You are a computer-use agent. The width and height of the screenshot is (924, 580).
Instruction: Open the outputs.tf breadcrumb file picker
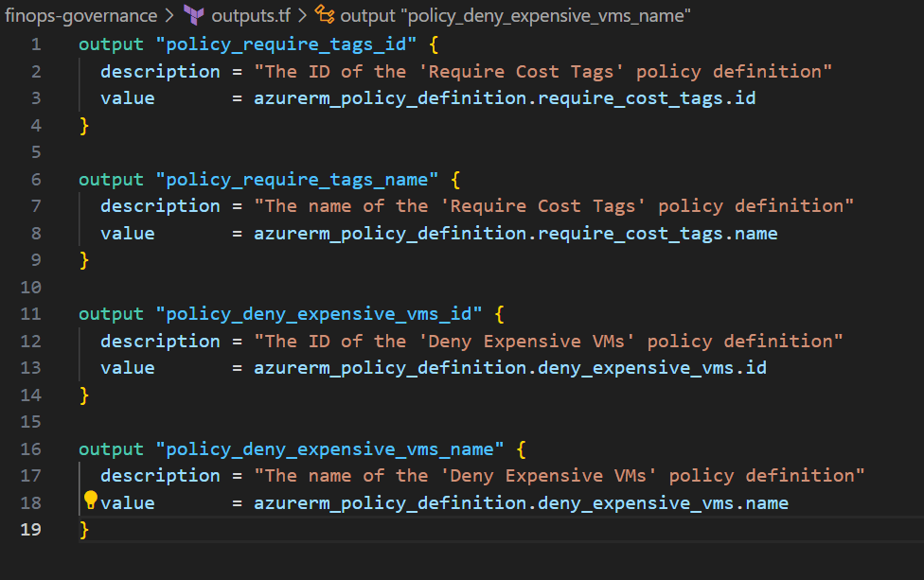pyautogui.click(x=251, y=15)
